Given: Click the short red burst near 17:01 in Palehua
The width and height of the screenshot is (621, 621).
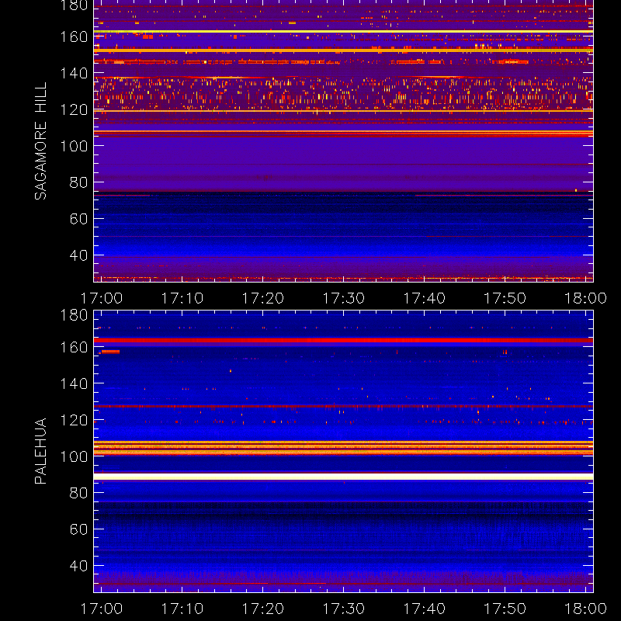Looking at the screenshot, I should pos(110,352).
